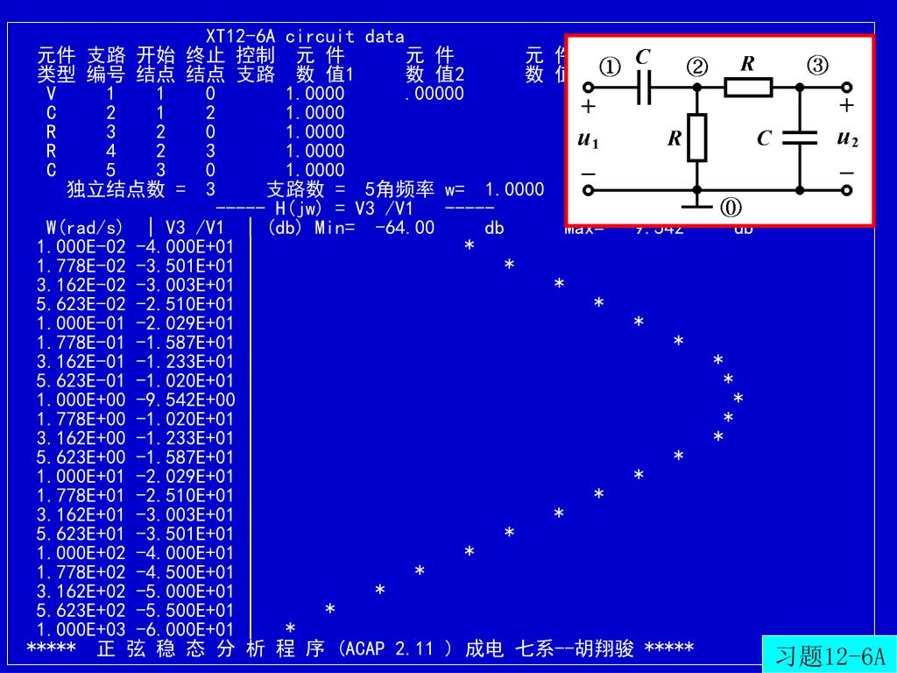Open the circuit diagram thumbnail

click(x=720, y=131)
